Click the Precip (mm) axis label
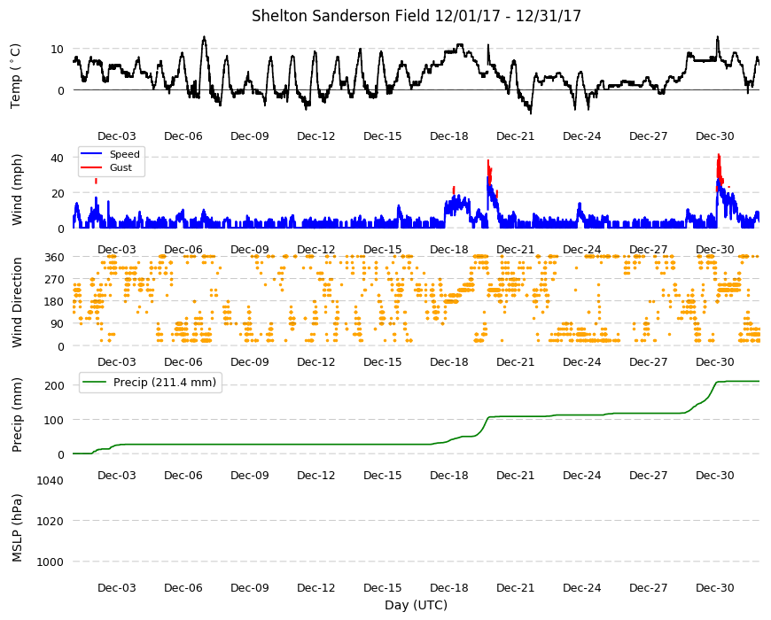This screenshot has height=620, width=771. 17,415
